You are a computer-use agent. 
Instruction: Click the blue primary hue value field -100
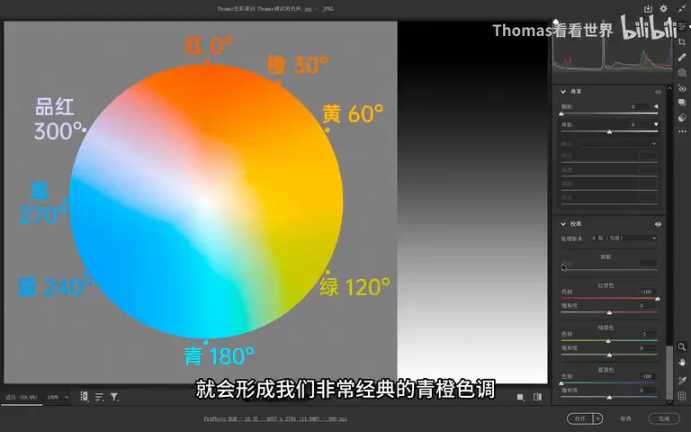[647, 376]
